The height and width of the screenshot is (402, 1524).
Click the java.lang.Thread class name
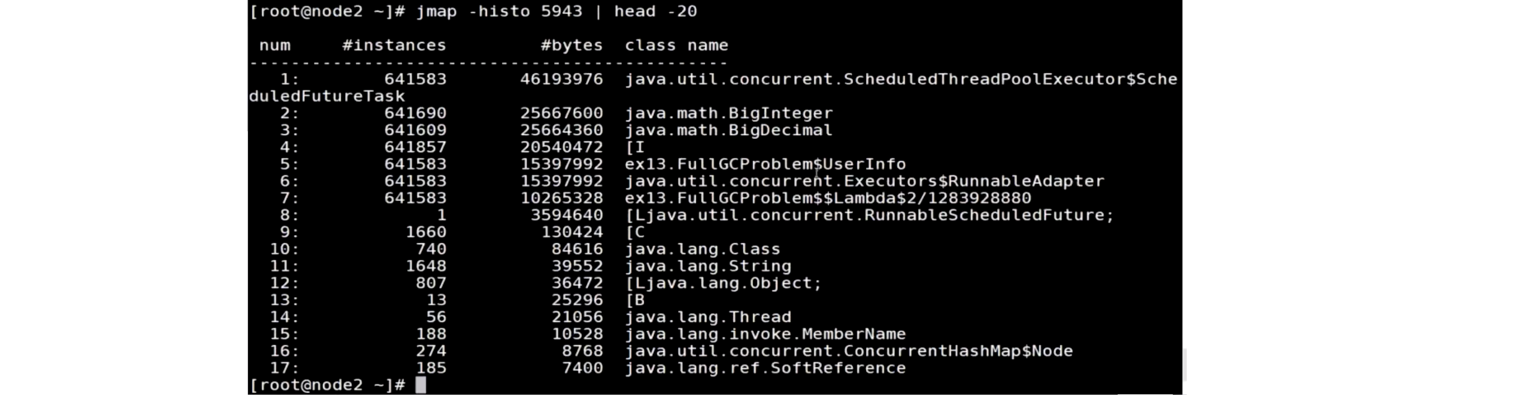coord(708,317)
